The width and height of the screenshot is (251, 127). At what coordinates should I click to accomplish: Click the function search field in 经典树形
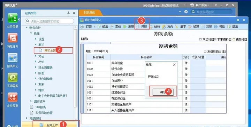tap(49, 21)
